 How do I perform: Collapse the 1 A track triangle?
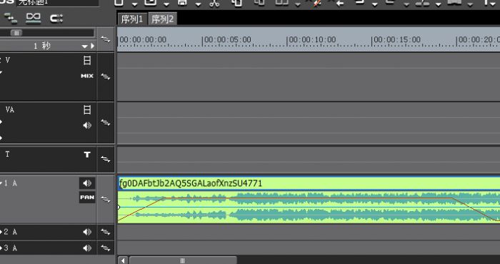[x=1, y=183]
